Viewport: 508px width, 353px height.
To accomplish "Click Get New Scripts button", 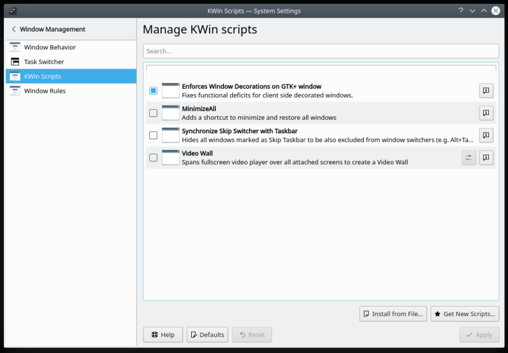I will [465, 314].
